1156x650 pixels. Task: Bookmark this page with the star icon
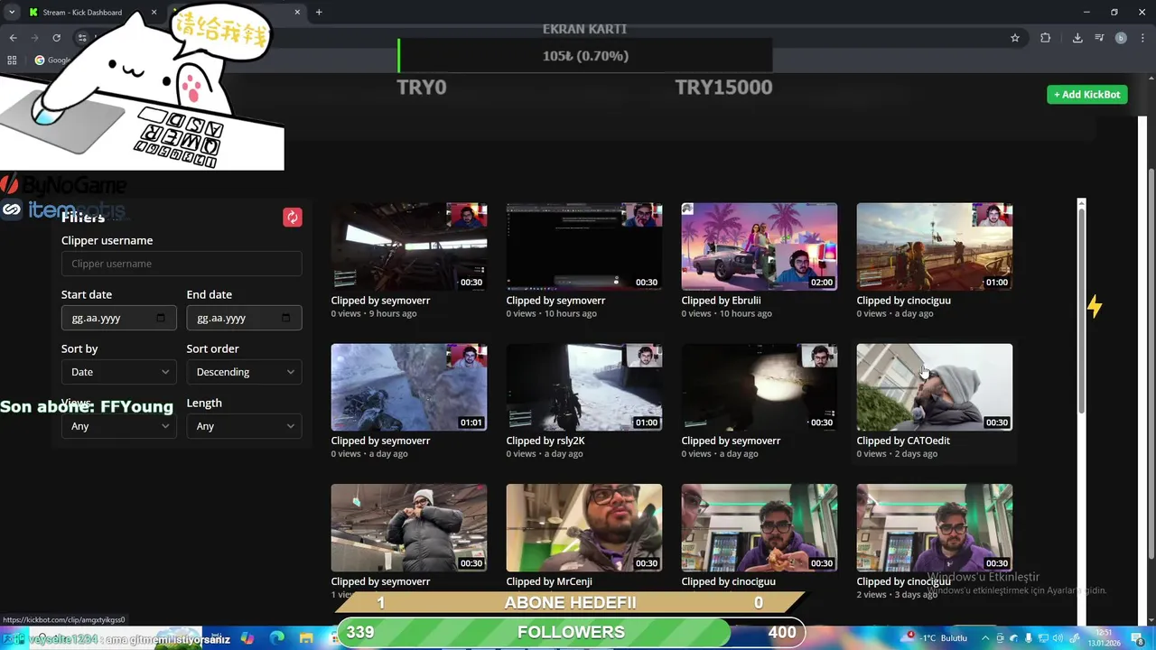(1015, 38)
